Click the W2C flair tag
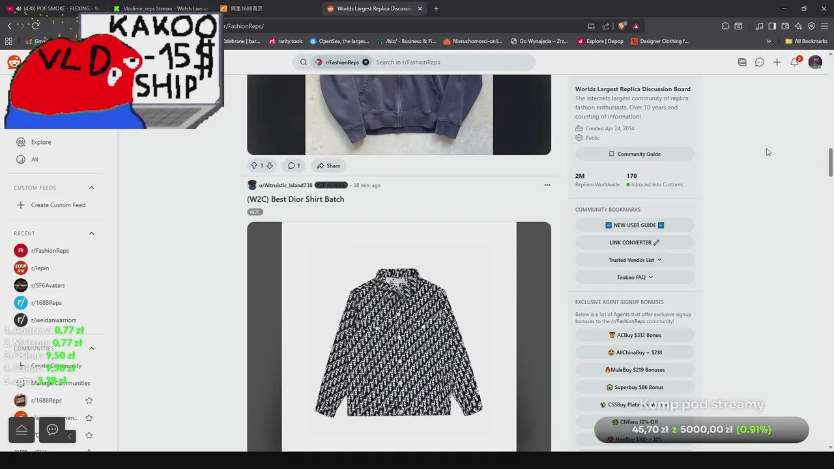The image size is (834, 469). click(255, 212)
